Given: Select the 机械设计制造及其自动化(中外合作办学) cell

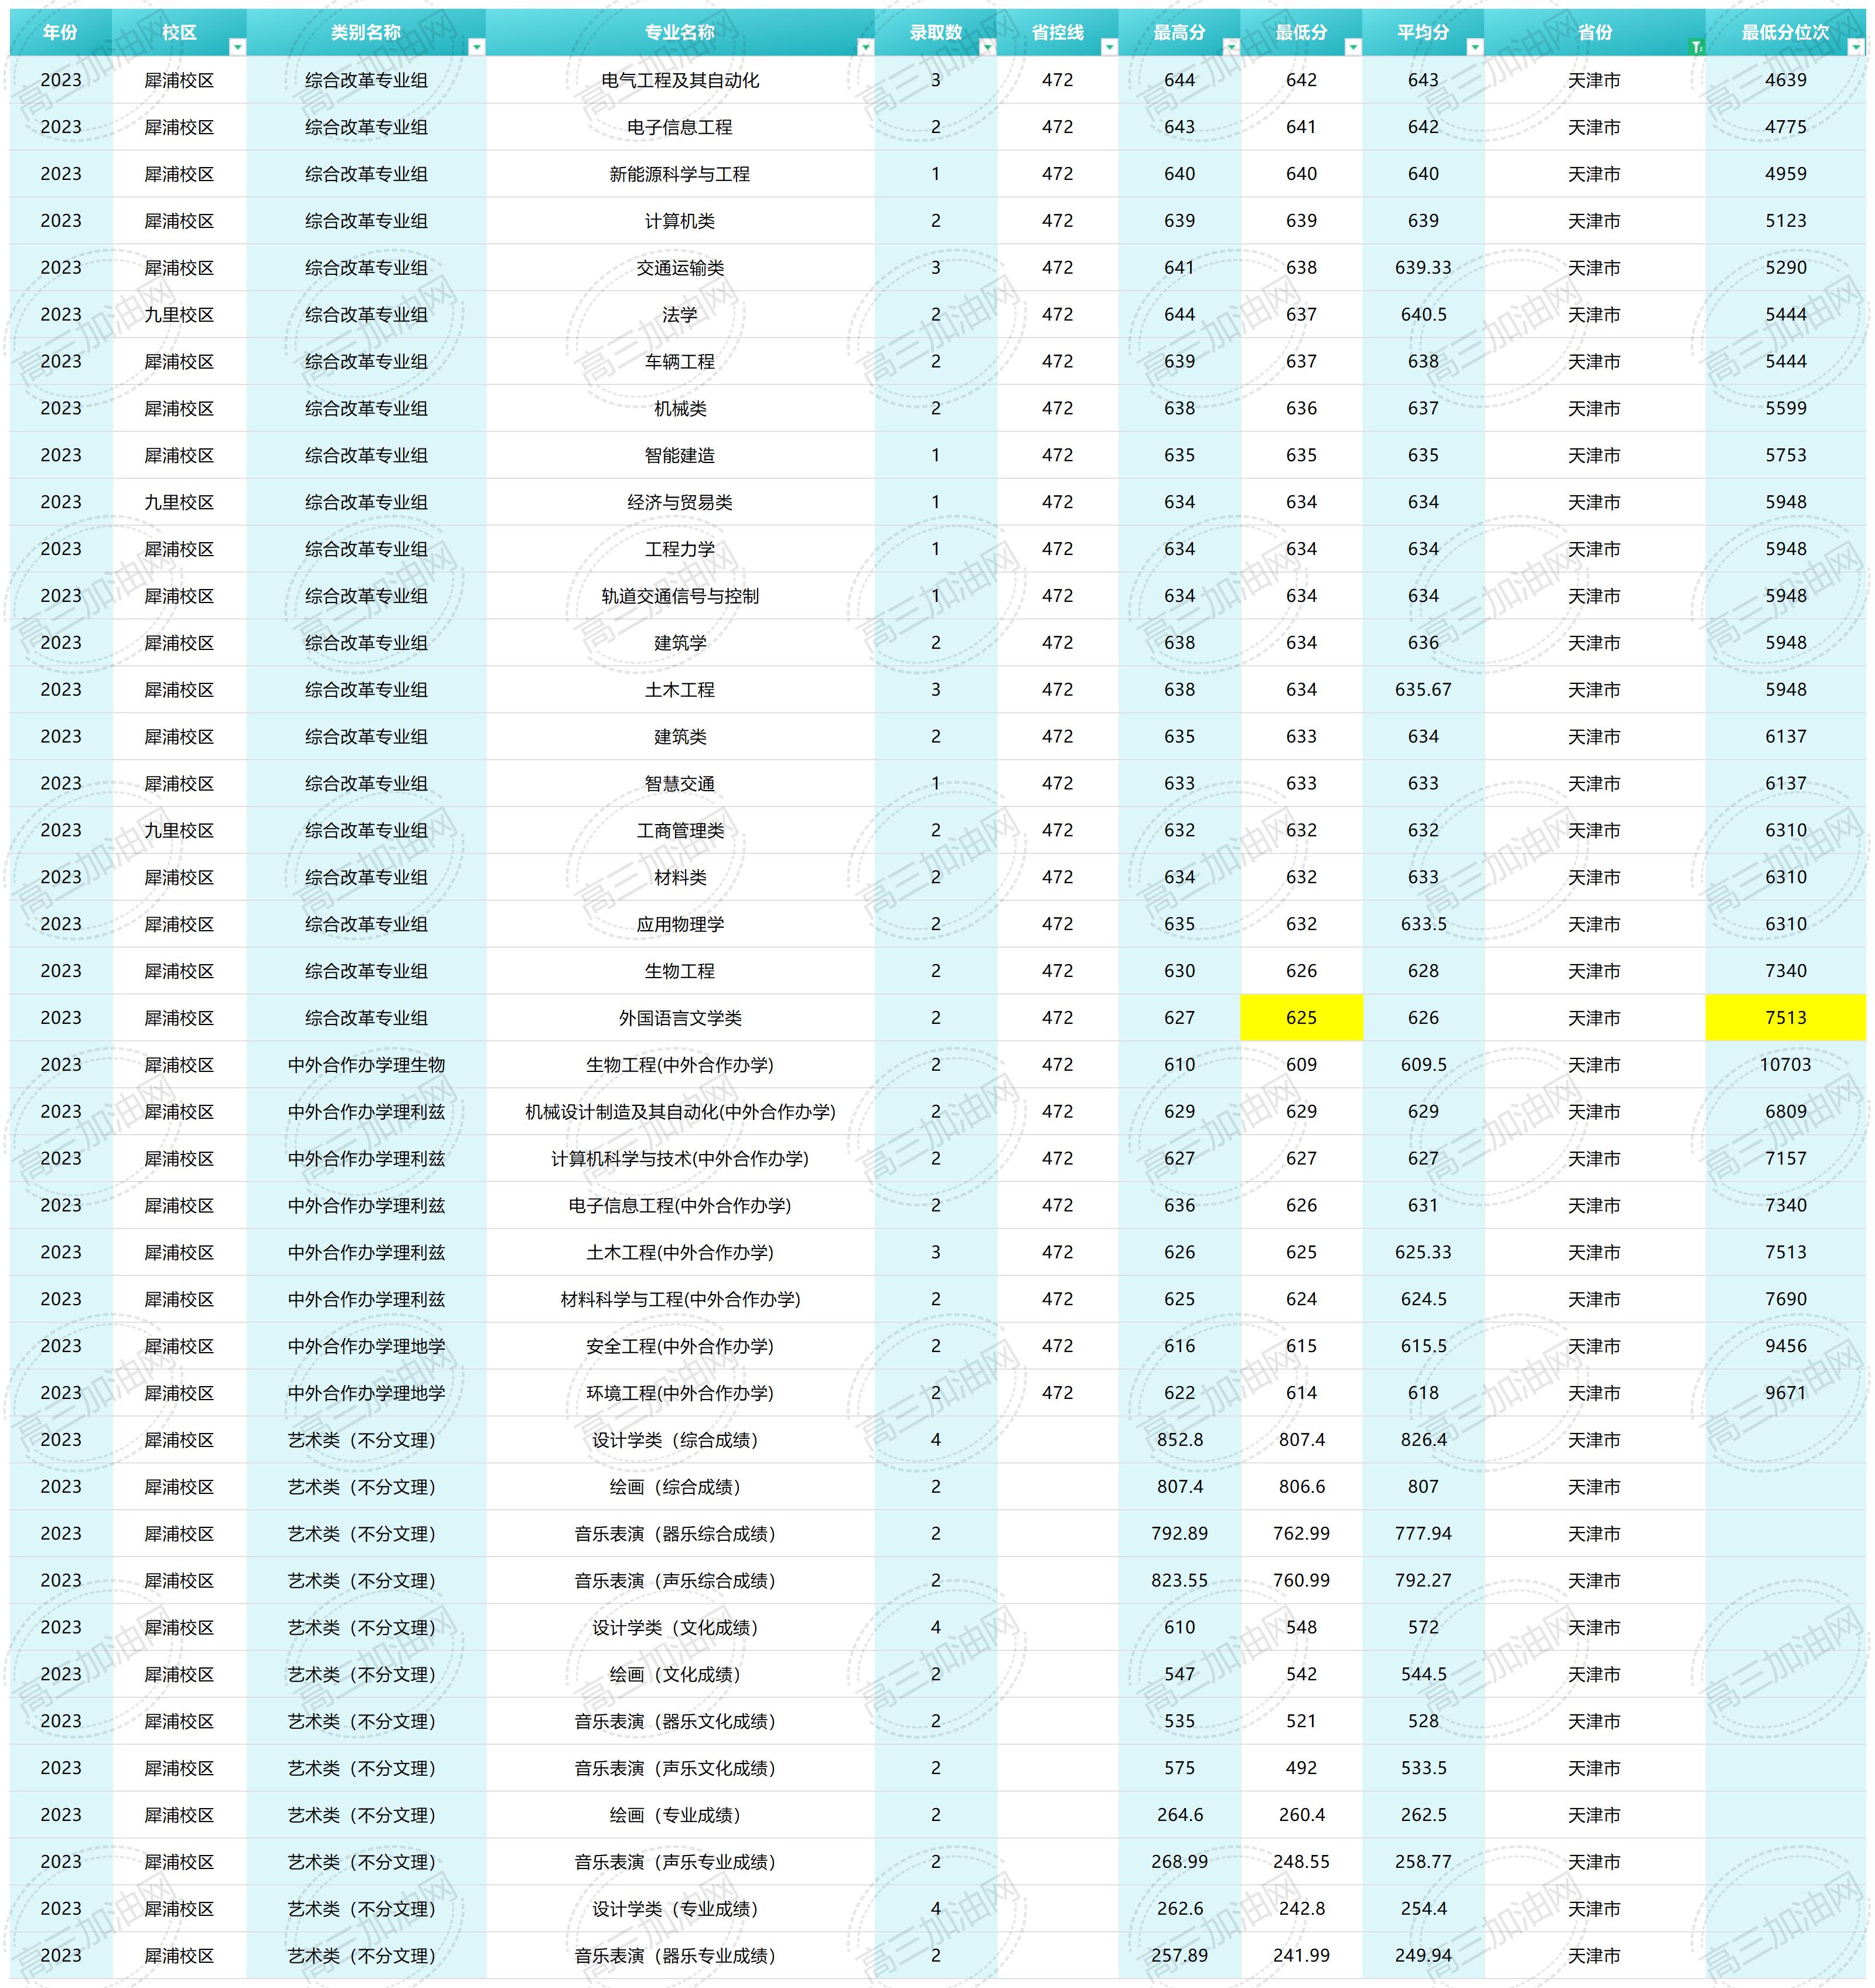Looking at the screenshot, I should (x=680, y=1111).
